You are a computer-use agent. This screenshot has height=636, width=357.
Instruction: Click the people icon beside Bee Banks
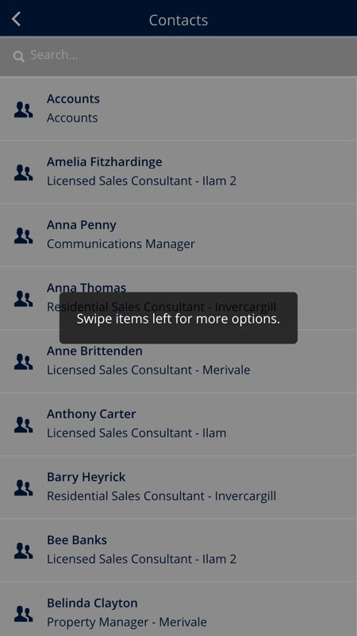(24, 550)
